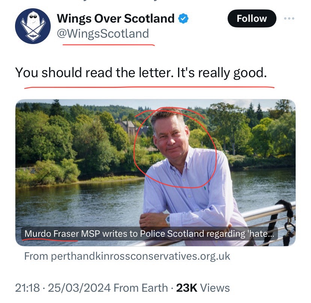This screenshot has height=303, width=311.
Task: Click the house among the trees in photo
Action: coord(126,127)
